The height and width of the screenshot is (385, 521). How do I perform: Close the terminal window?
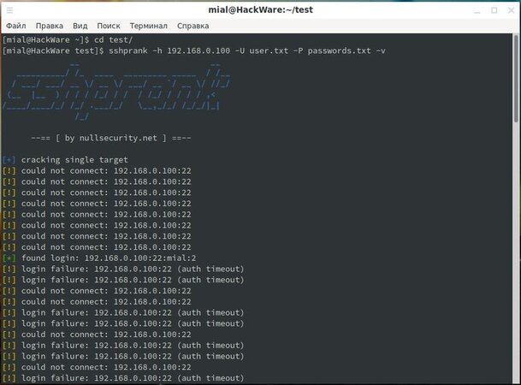tap(511, 10)
